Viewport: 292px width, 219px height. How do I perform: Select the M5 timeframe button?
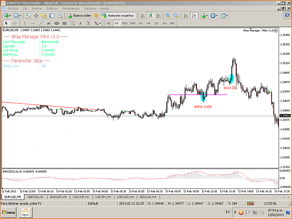[116, 23]
